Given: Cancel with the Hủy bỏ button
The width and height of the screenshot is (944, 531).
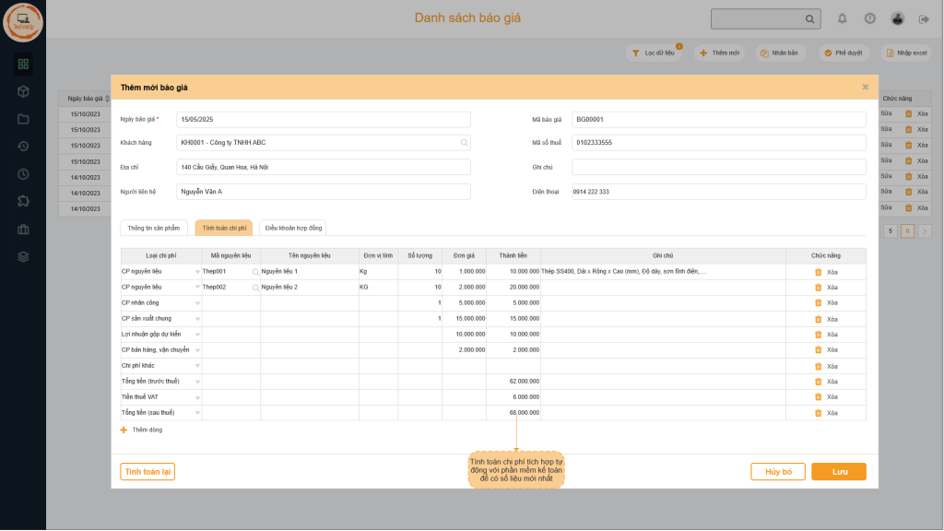Looking at the screenshot, I should click(x=778, y=472).
